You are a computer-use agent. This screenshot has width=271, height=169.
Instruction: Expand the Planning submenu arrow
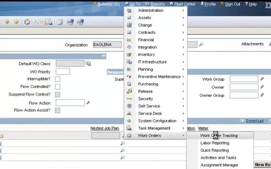click(x=183, y=69)
